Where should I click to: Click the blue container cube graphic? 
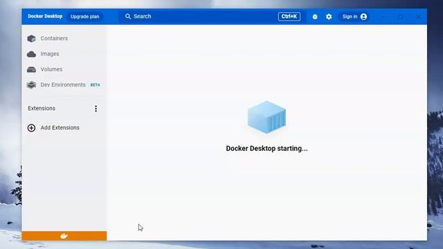point(266,117)
